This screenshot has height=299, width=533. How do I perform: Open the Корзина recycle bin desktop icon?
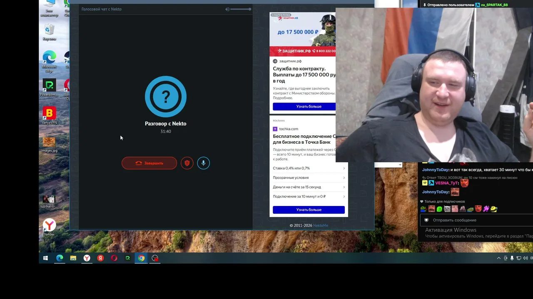[x=49, y=32]
